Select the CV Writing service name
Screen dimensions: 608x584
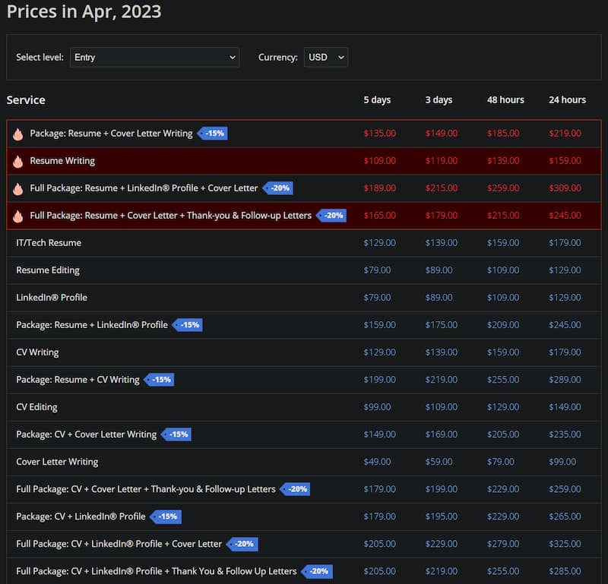click(37, 352)
